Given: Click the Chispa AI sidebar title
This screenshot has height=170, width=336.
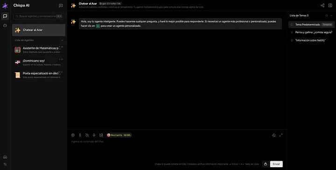Looking at the screenshot, I should (x=21, y=6).
